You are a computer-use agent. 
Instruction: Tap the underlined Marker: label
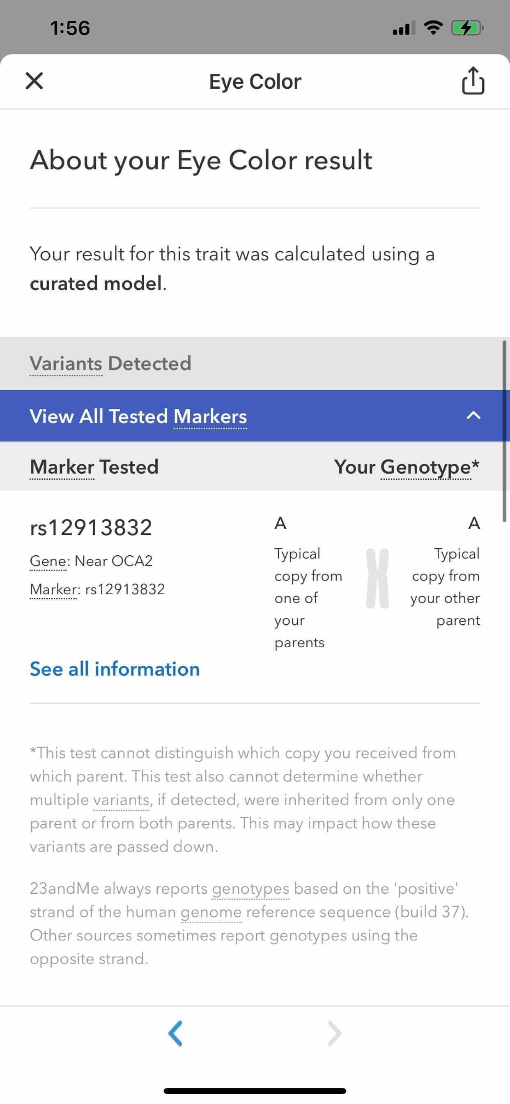[x=53, y=589]
